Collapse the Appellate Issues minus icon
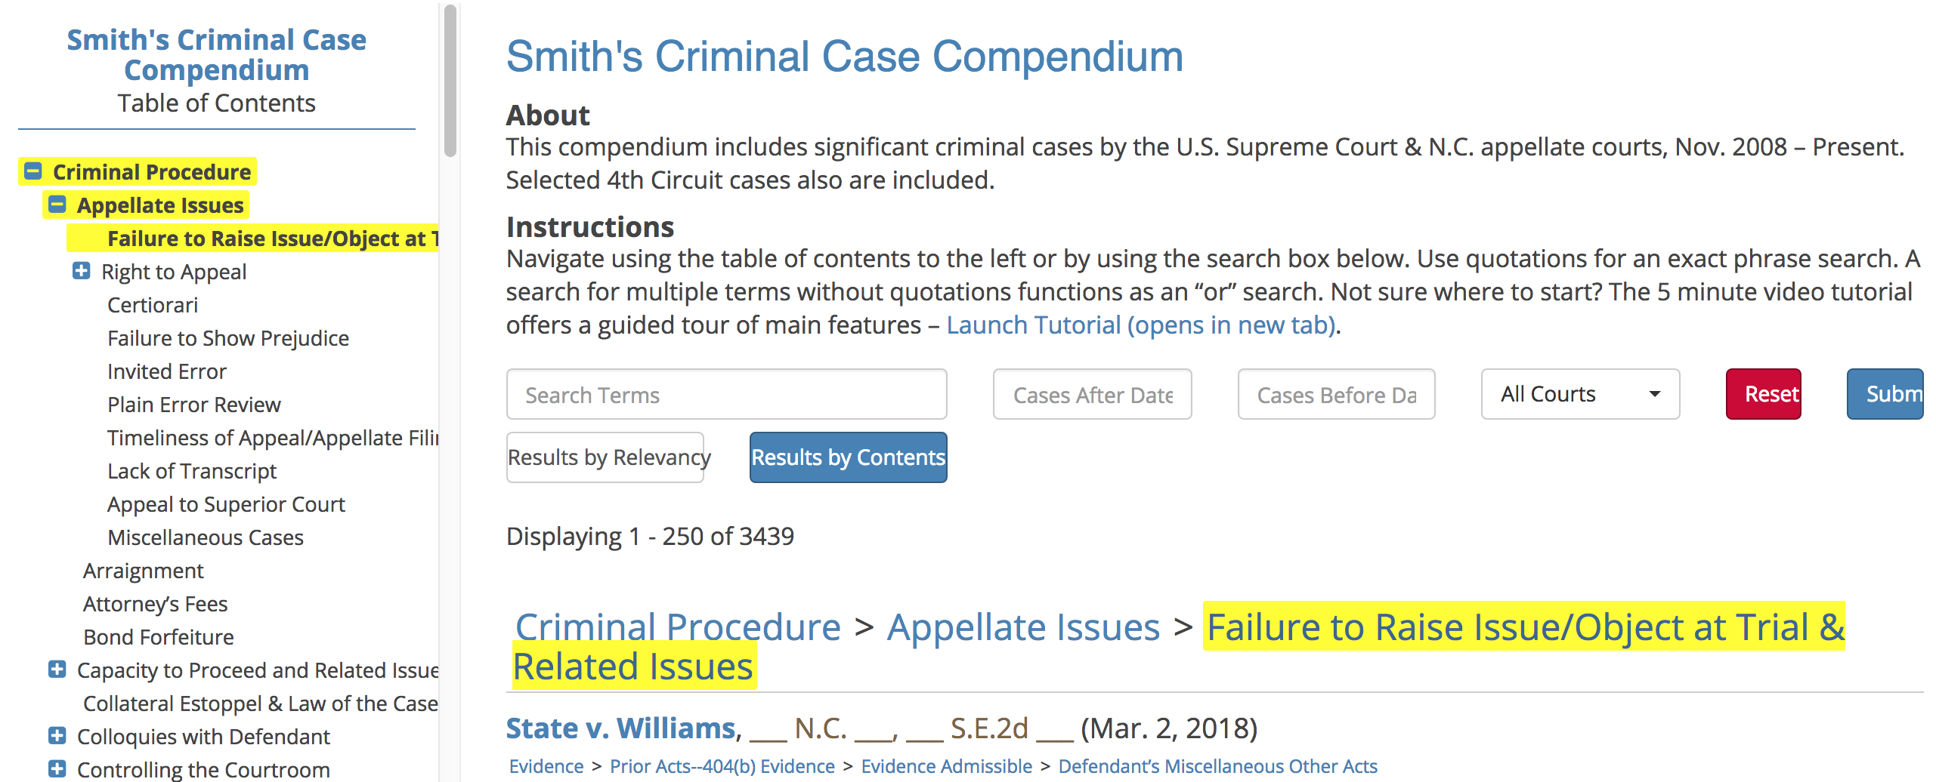The image size is (1936, 782). (57, 205)
